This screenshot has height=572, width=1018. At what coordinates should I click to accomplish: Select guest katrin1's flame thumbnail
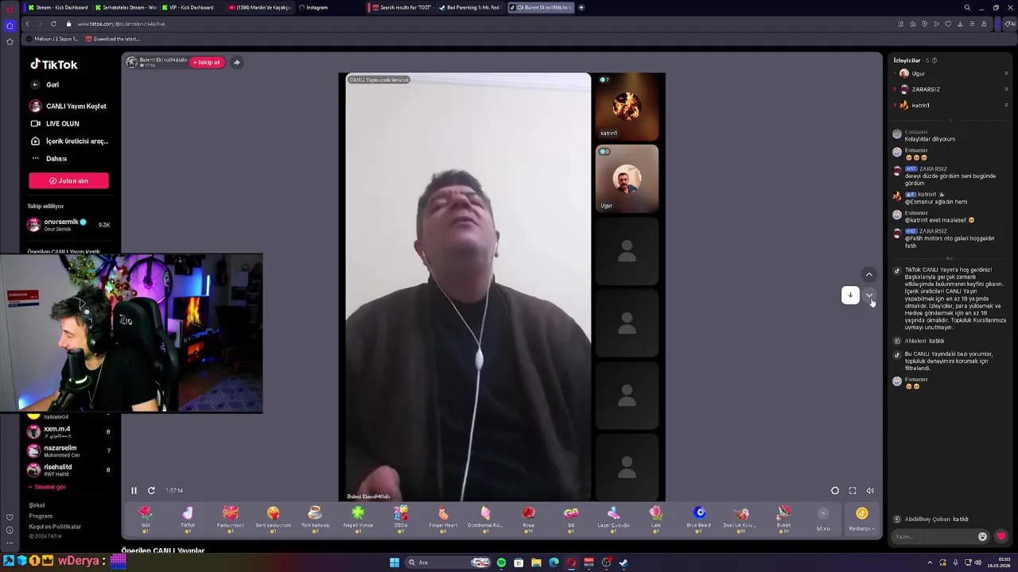click(x=627, y=106)
